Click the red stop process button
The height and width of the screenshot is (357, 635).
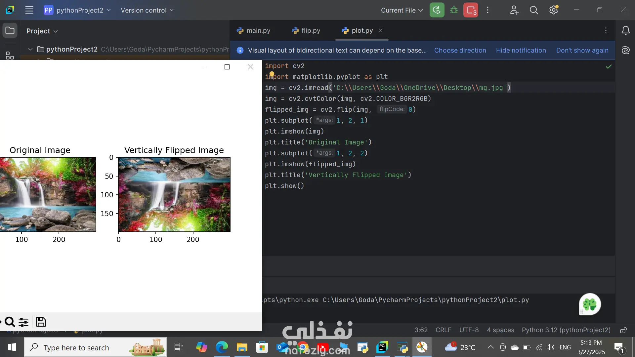[471, 10]
